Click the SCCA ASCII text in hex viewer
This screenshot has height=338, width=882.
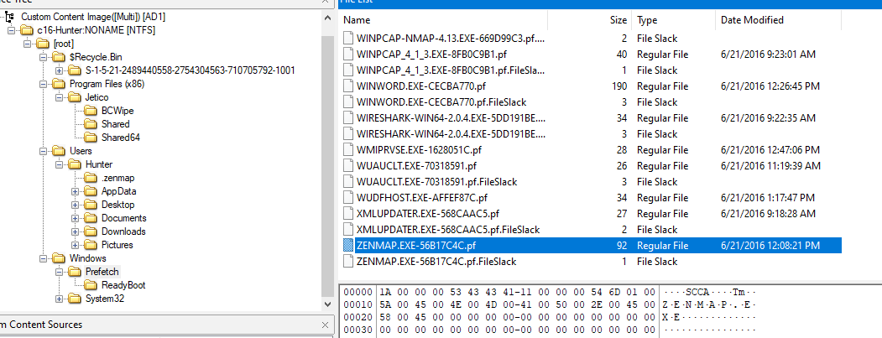[697, 293]
